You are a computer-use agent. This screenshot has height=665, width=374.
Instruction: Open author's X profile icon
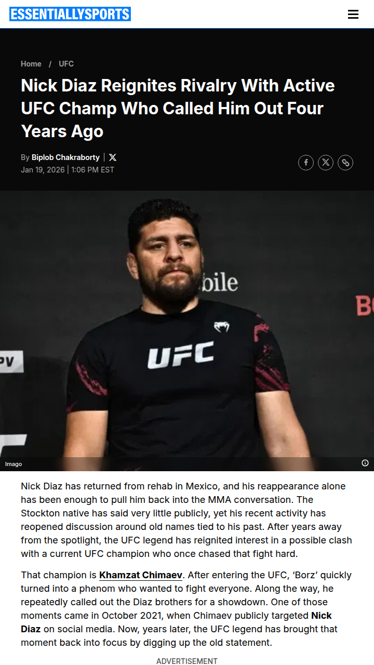pyautogui.click(x=113, y=157)
